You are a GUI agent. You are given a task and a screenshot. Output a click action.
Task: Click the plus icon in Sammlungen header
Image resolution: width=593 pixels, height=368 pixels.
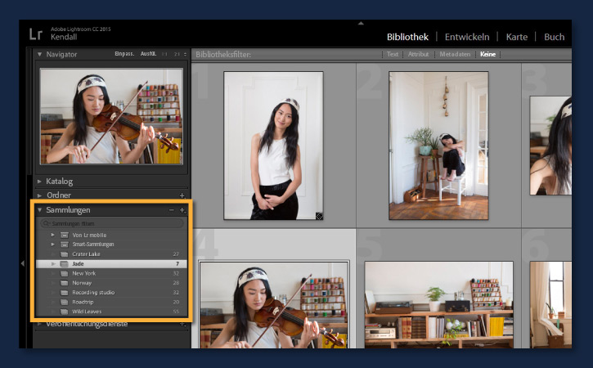[182, 210]
